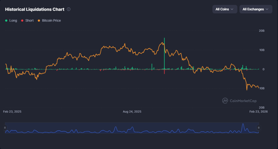Click the chevron arrow in All Exchanges

(267, 9)
